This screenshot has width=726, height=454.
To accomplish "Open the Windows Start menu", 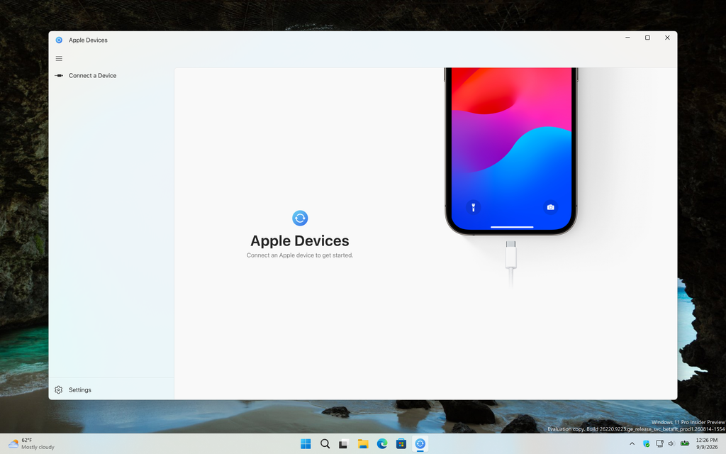I will tap(306, 444).
